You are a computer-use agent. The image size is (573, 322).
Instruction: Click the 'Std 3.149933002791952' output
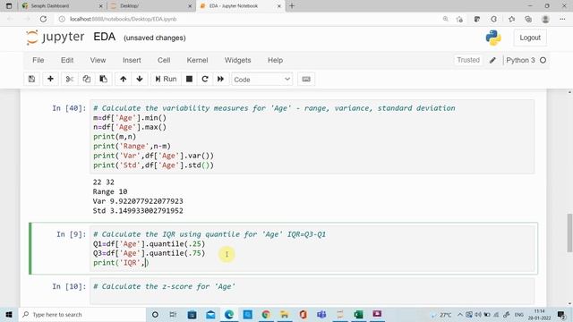[138, 211]
